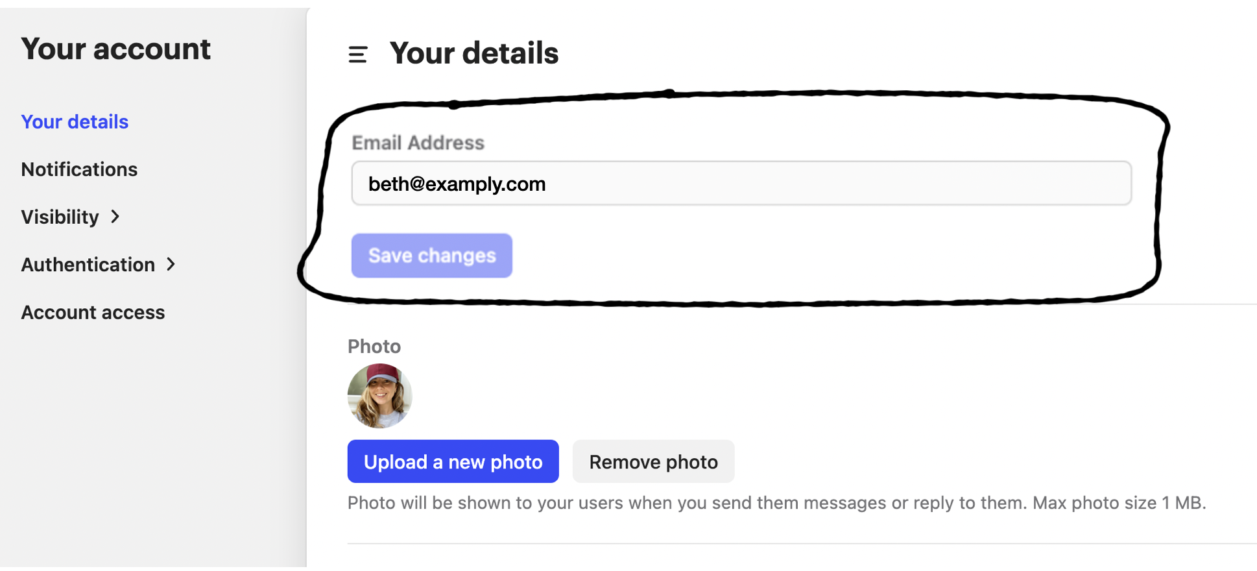Toggle the hamburger menu icon beside Your details
The height and width of the screenshot is (571, 1257).
click(x=357, y=55)
